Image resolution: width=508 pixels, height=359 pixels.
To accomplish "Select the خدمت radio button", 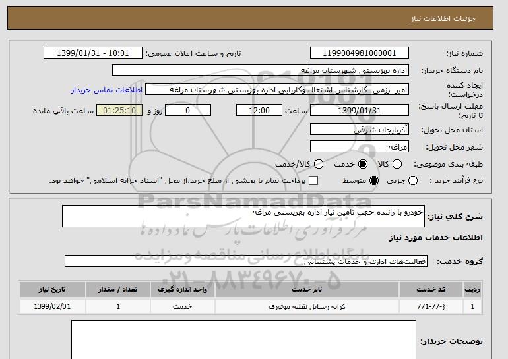I will click(x=363, y=164).
